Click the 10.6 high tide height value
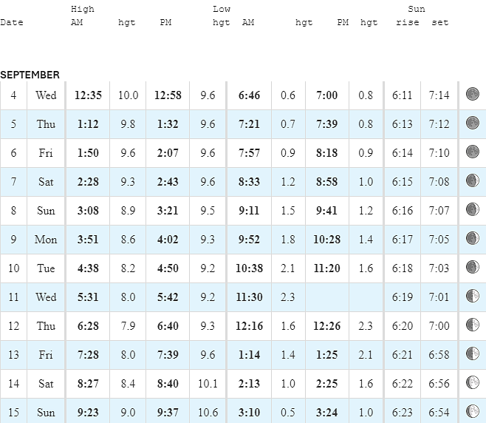The image size is (486, 423). tap(208, 413)
